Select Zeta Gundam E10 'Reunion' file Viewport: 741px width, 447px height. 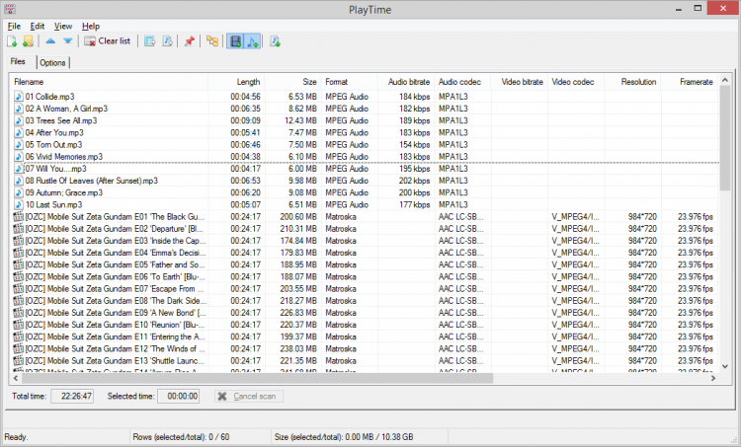[116, 325]
